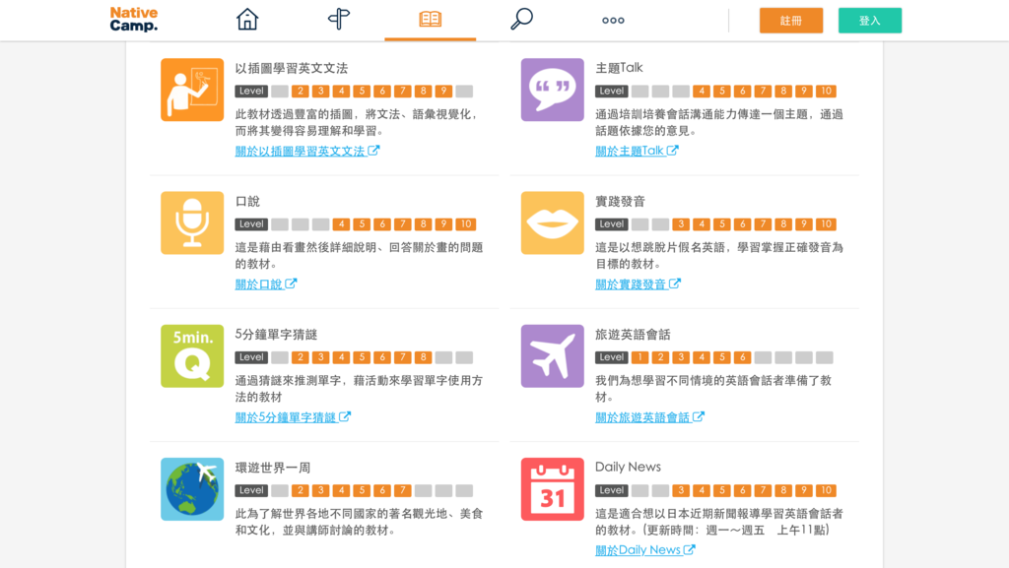Click the external-link icon after 關於以插圖學習英文文法
This screenshot has width=1009, height=568.
[x=373, y=151]
